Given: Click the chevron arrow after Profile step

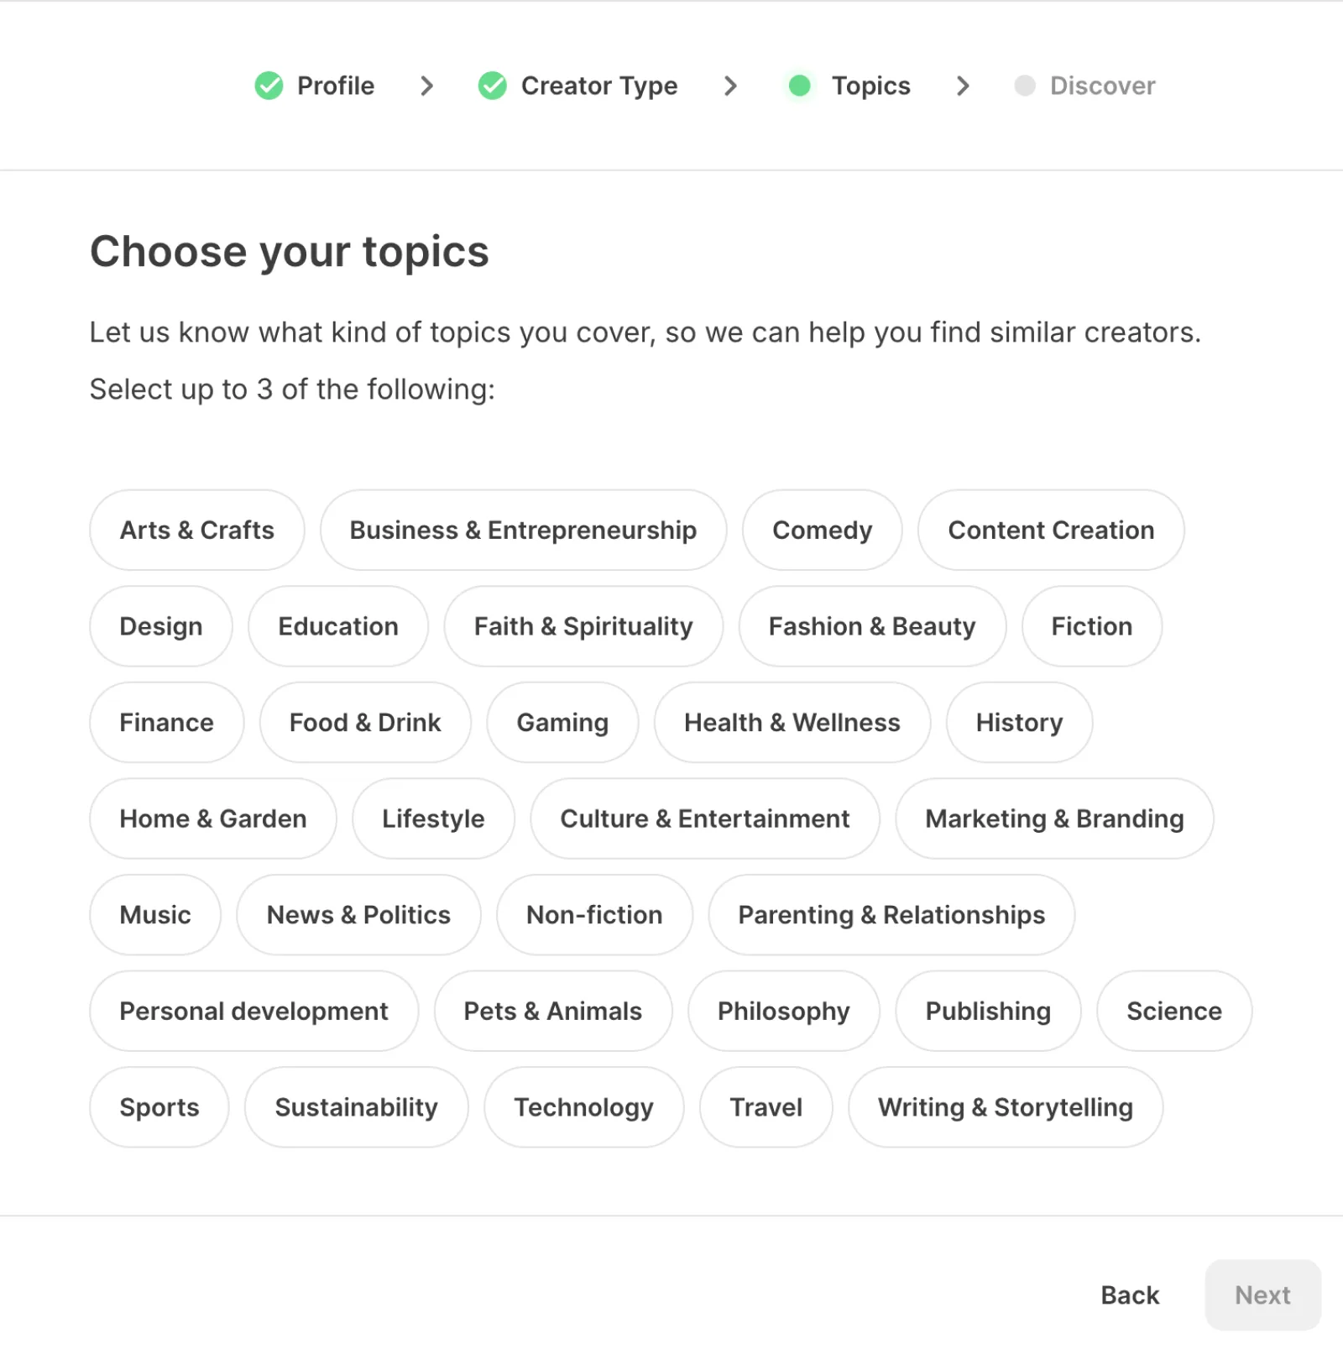Looking at the screenshot, I should coord(426,86).
